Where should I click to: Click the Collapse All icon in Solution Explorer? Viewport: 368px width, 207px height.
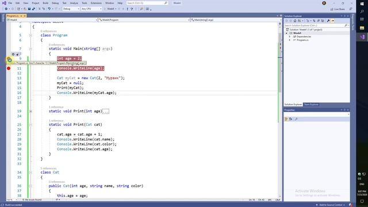point(319,21)
